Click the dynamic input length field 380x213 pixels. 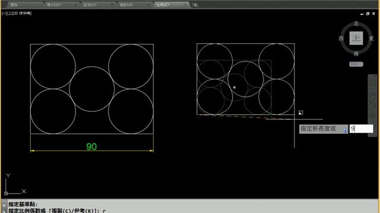[361, 129]
